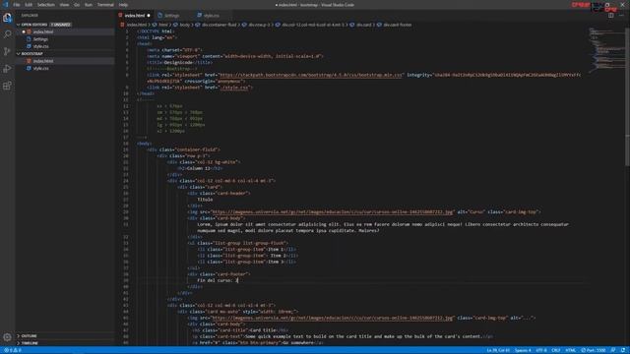Open the Edit menu
This screenshot has height=354, width=630.
[29, 5]
